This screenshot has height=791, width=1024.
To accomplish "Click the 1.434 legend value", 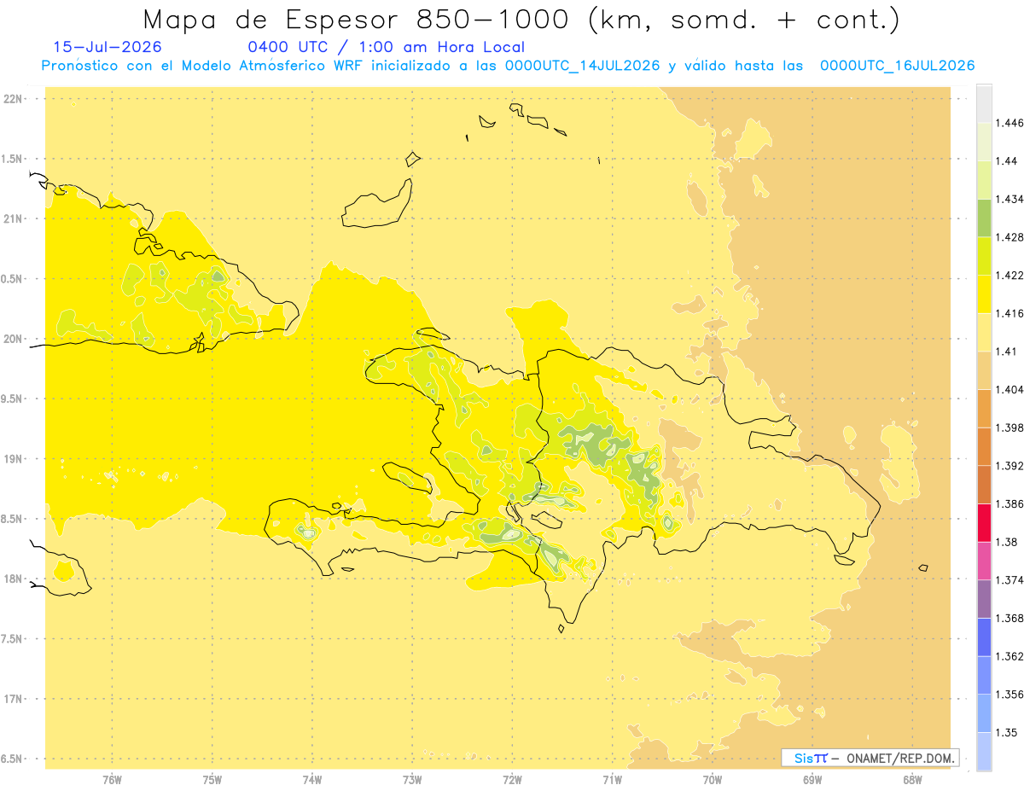I will point(1009,199).
